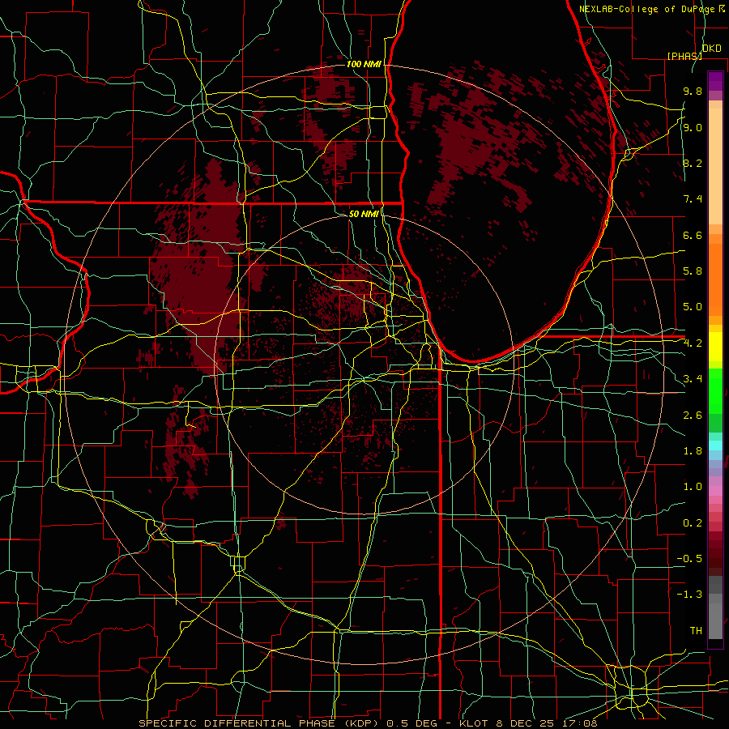Click the 4.2 value on color scale
This screenshot has width=729, height=729.
click(693, 343)
